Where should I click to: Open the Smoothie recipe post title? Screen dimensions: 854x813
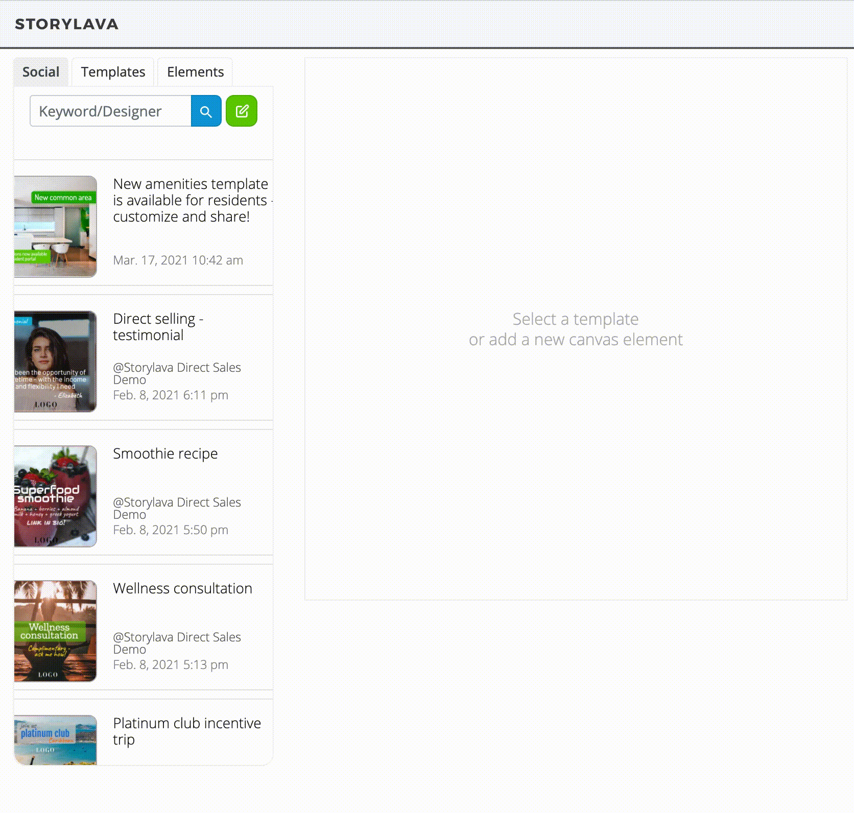(165, 453)
